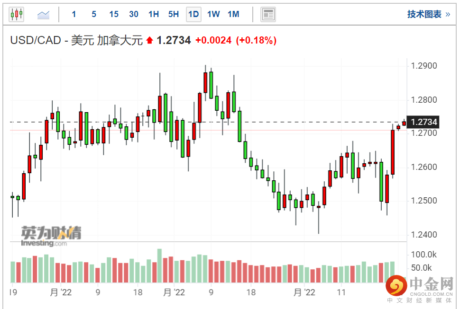The image size is (460, 309).
Task: Switch to the area chart icon
Action: (44, 14)
